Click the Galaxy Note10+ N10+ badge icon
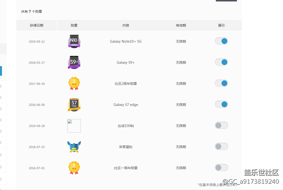The width and height of the screenshot is (283, 190). [x=74, y=41]
